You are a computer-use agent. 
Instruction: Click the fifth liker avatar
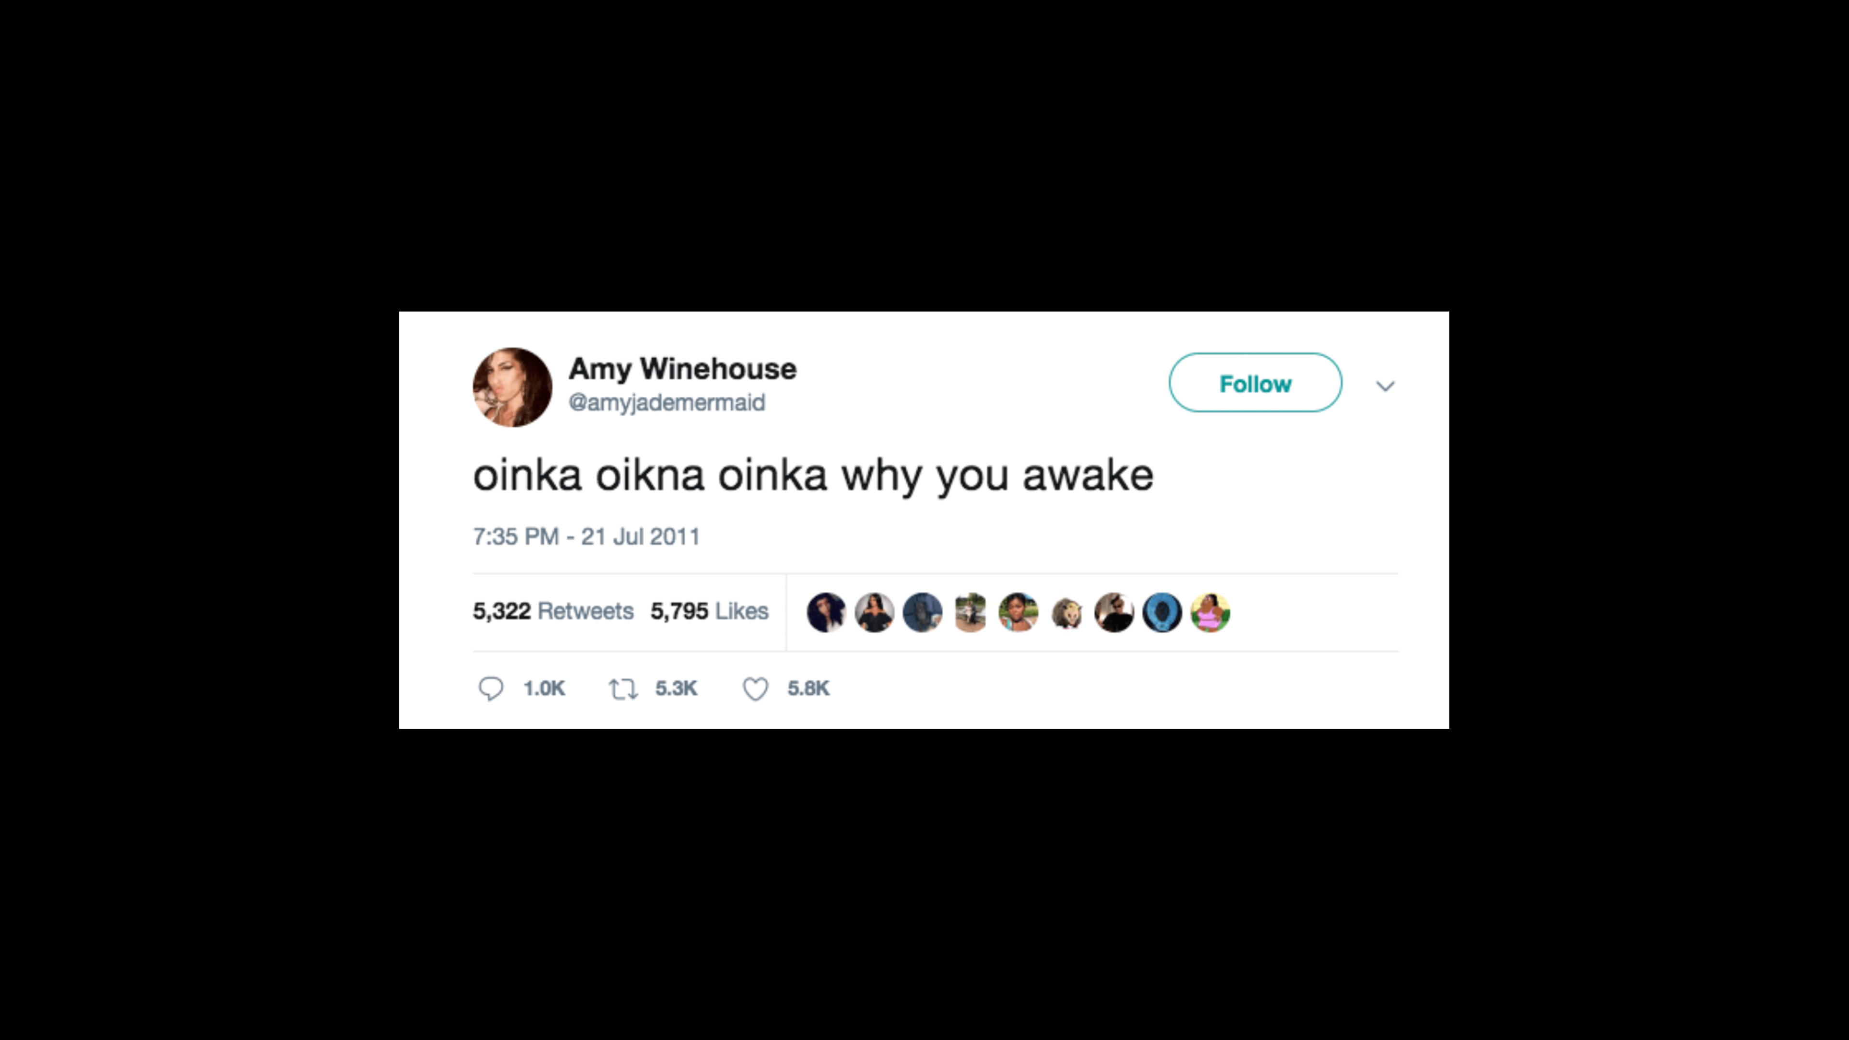coord(1018,612)
